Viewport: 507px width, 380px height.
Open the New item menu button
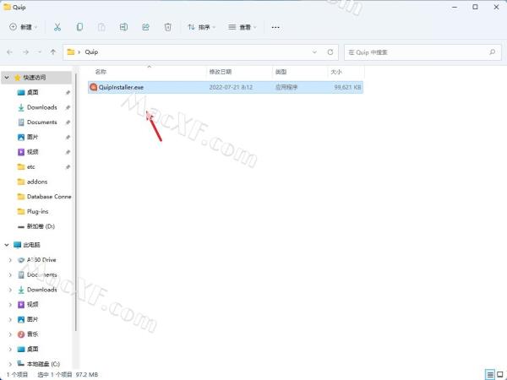pyautogui.click(x=23, y=27)
